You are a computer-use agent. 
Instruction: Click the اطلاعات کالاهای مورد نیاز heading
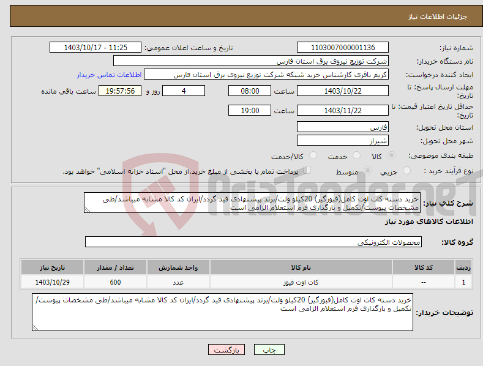point(429,222)
